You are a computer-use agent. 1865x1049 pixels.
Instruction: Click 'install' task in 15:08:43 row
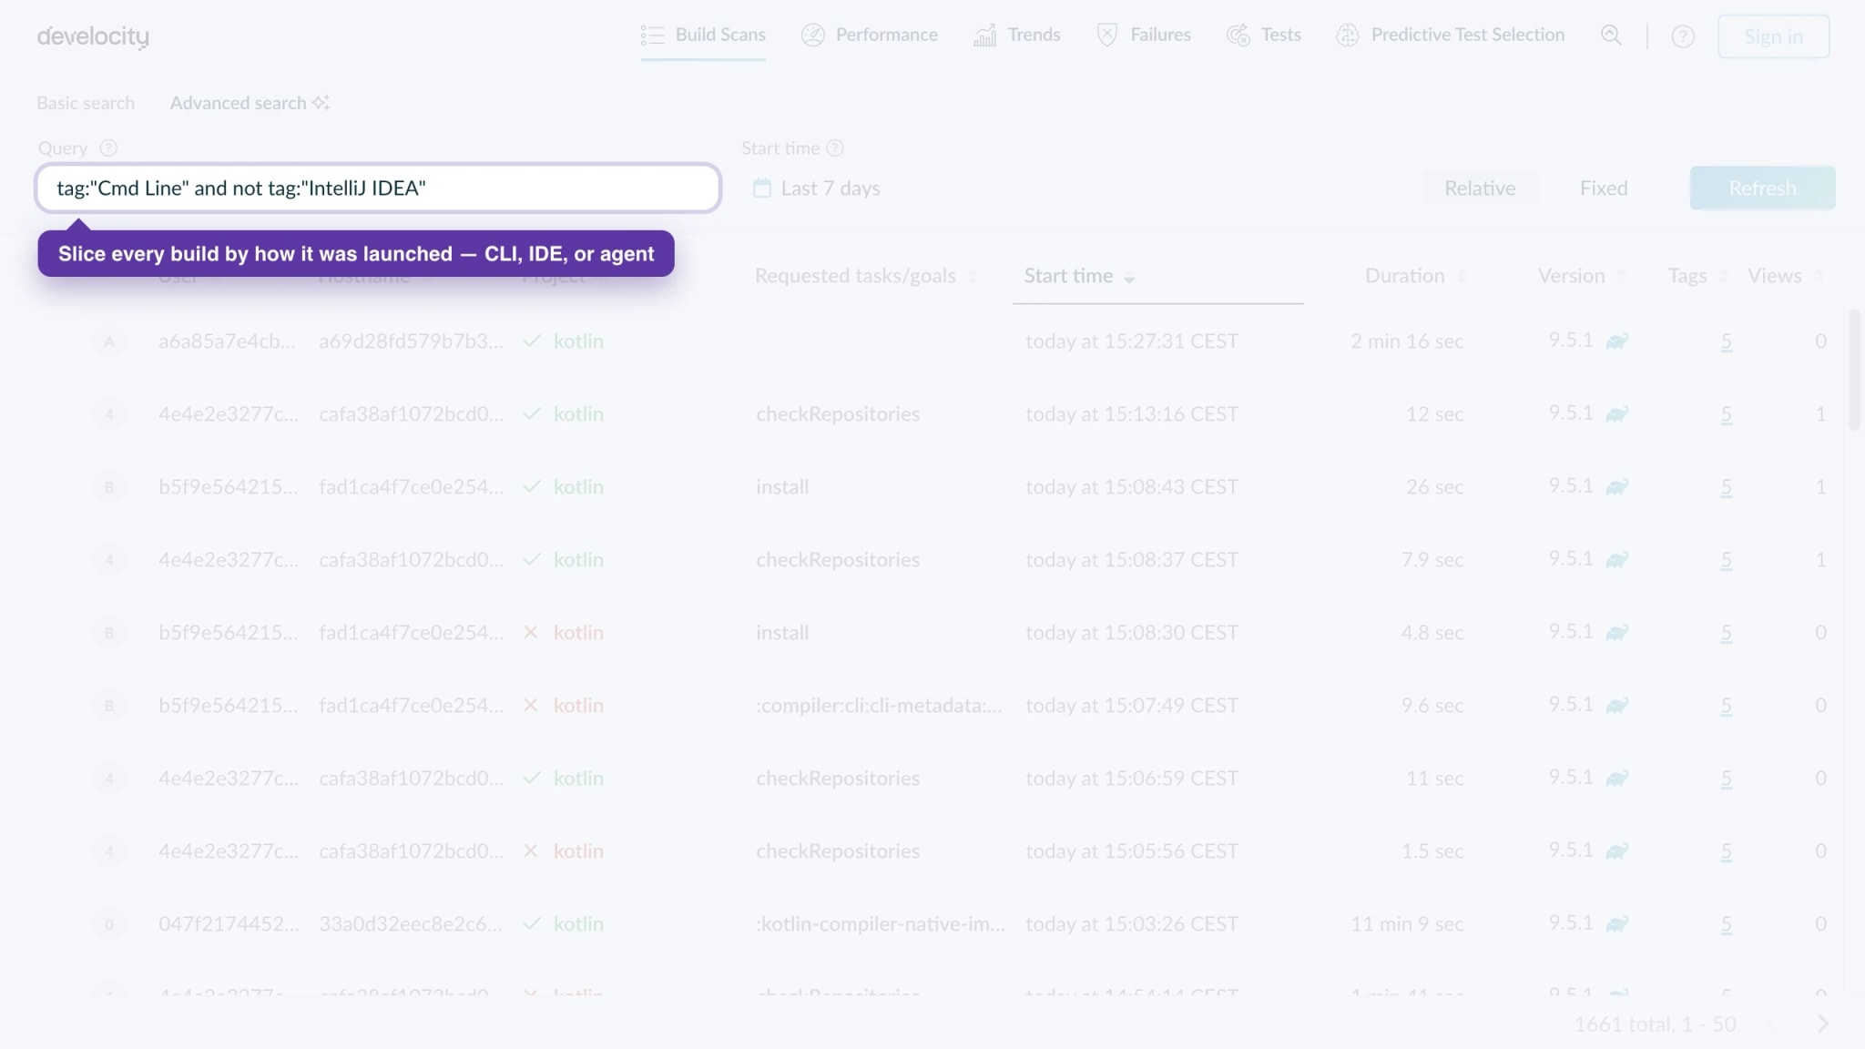point(782,487)
